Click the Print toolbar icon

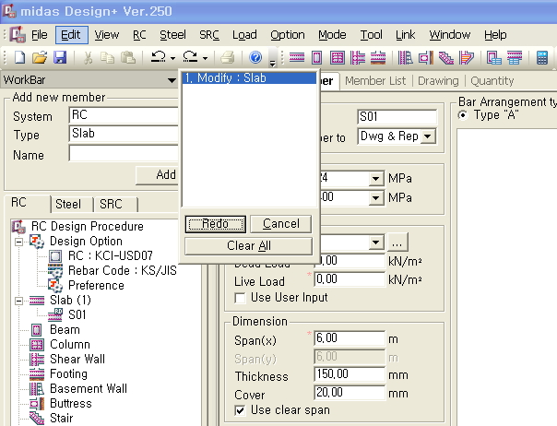(228, 57)
